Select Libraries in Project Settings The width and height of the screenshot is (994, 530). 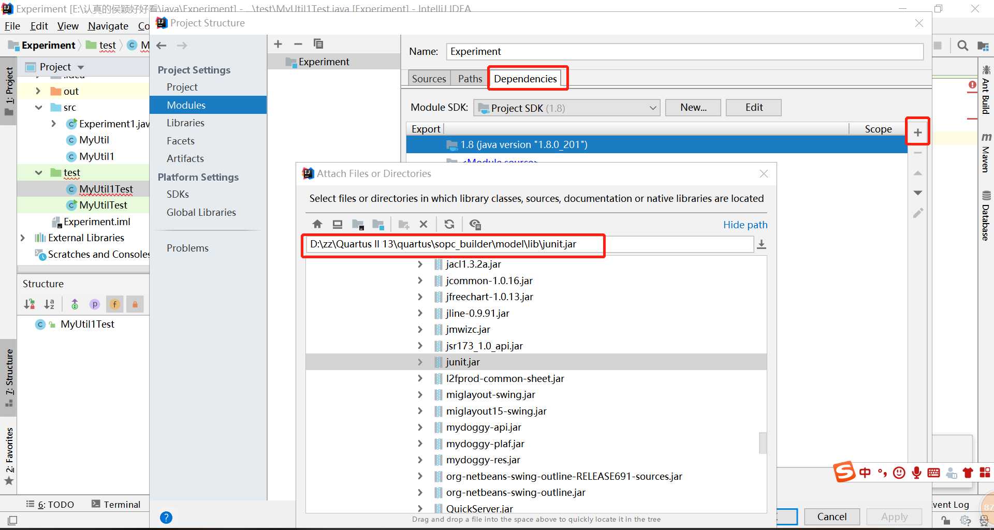(185, 123)
